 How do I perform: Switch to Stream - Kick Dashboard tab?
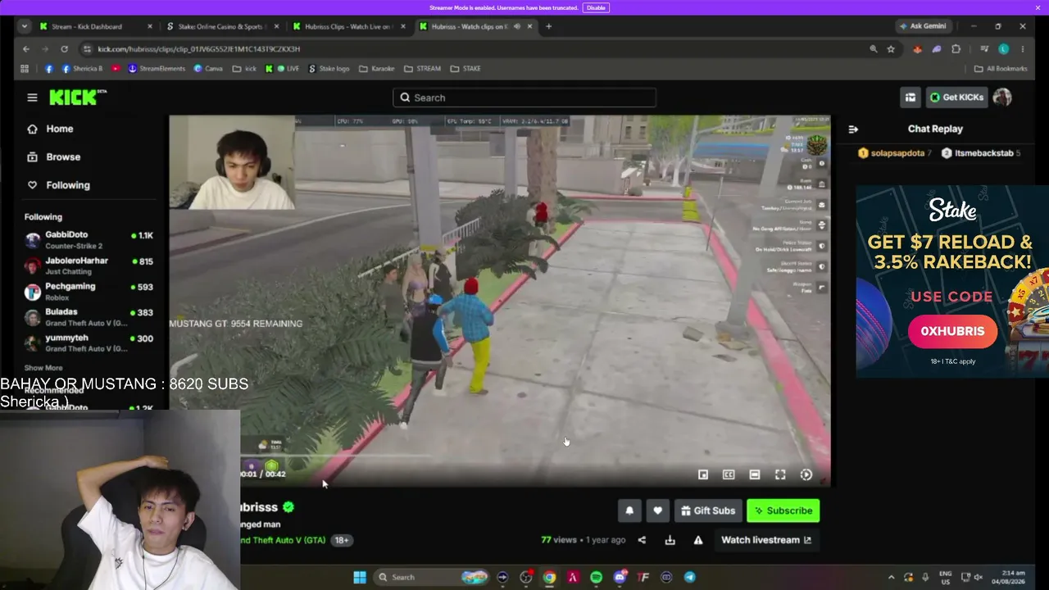(x=95, y=26)
